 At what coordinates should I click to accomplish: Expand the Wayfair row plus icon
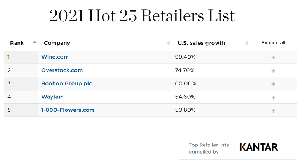(273, 98)
